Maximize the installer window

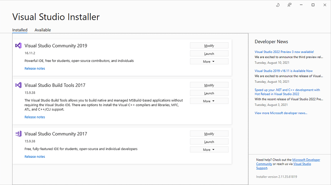(x=313, y=5)
